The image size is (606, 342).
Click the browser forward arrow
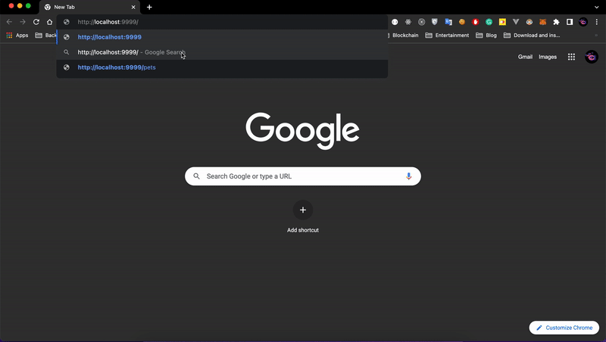pos(23,22)
